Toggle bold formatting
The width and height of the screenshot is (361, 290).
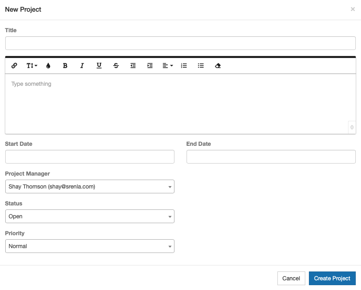click(65, 66)
